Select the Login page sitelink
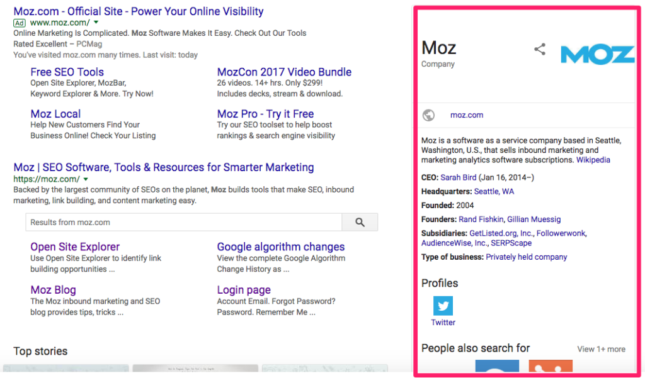The width and height of the screenshot is (645, 378). [x=244, y=289]
